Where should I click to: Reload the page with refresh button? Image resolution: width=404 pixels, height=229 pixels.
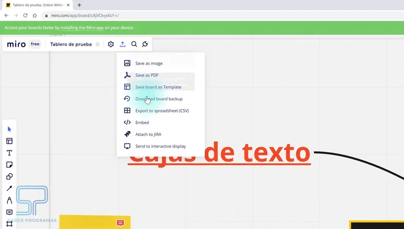[25, 16]
